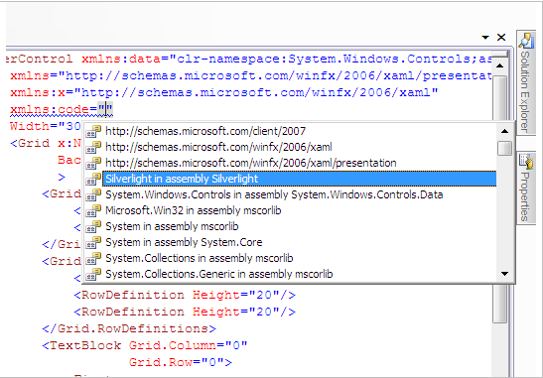Select System.Collections in assembly mscorlib item

(200, 258)
